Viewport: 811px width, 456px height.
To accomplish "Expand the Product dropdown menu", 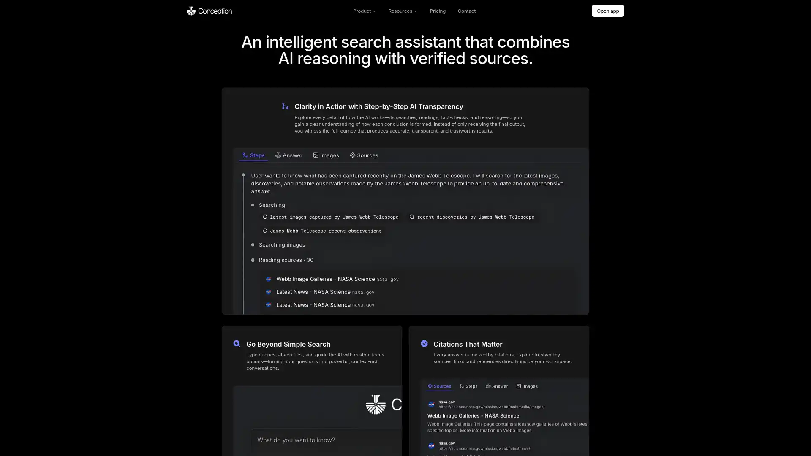I will pos(364,11).
